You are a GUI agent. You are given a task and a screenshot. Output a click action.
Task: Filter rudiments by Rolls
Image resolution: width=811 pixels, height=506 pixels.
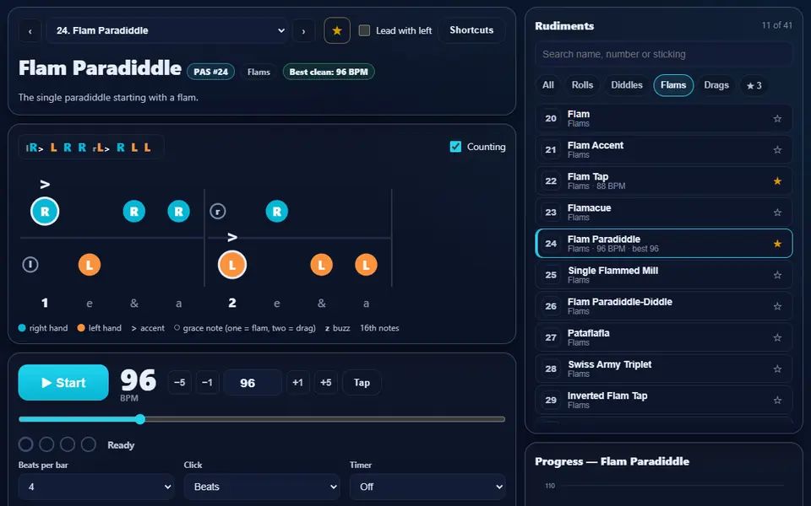(582, 85)
